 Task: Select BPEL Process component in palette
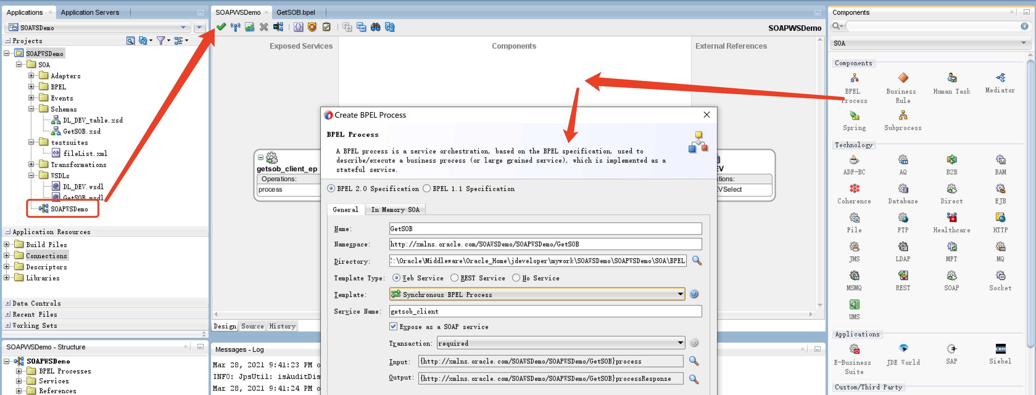[854, 78]
